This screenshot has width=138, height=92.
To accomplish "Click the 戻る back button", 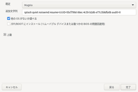I will click(112, 87).
